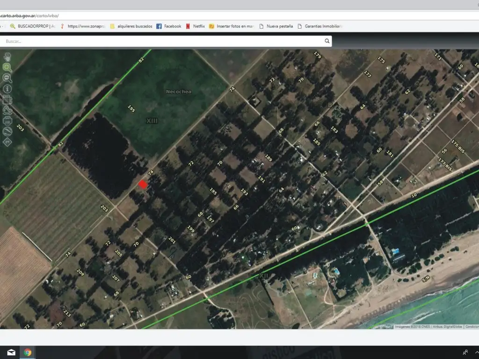Activate the zoom out magnifier tool
479x359 pixels.
coord(7,78)
